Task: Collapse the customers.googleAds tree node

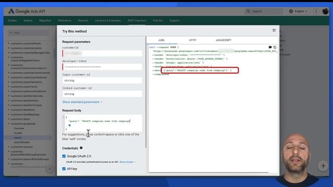Action: pyautogui.click(x=9, y=124)
